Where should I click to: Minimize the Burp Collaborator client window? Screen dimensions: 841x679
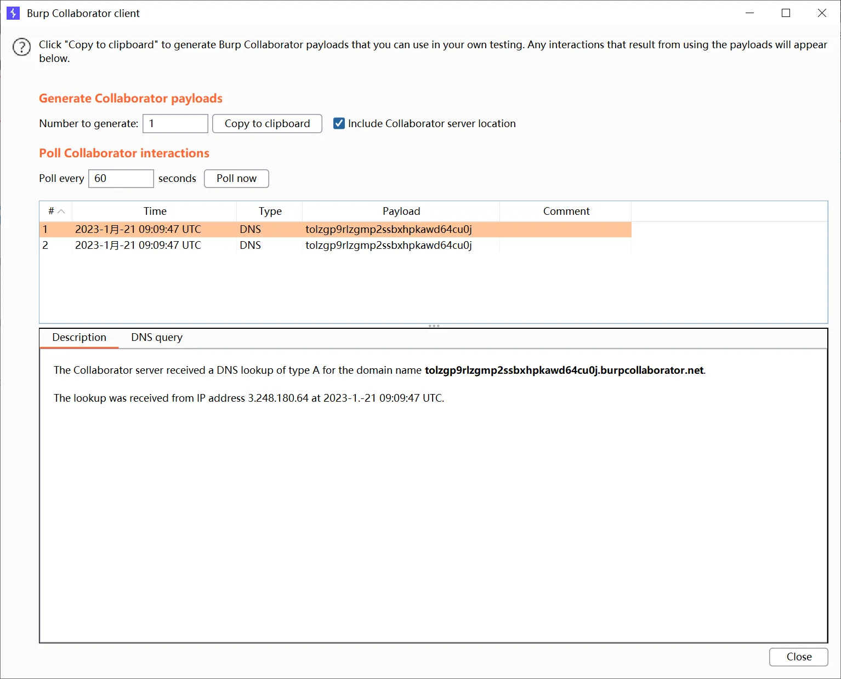pyautogui.click(x=750, y=13)
